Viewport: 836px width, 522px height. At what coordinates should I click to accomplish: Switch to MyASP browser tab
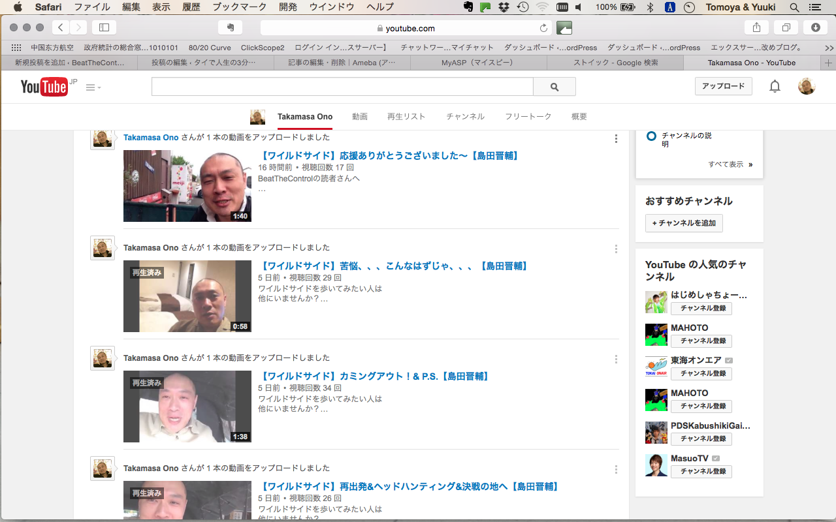point(478,63)
